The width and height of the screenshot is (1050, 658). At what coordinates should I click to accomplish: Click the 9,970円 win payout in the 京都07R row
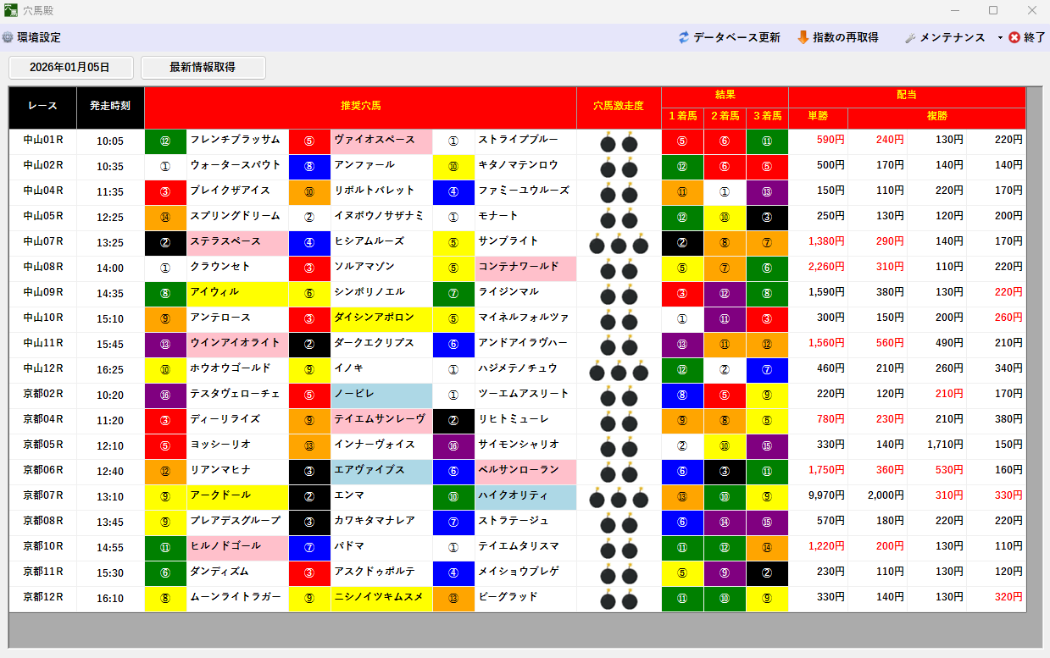pos(818,496)
